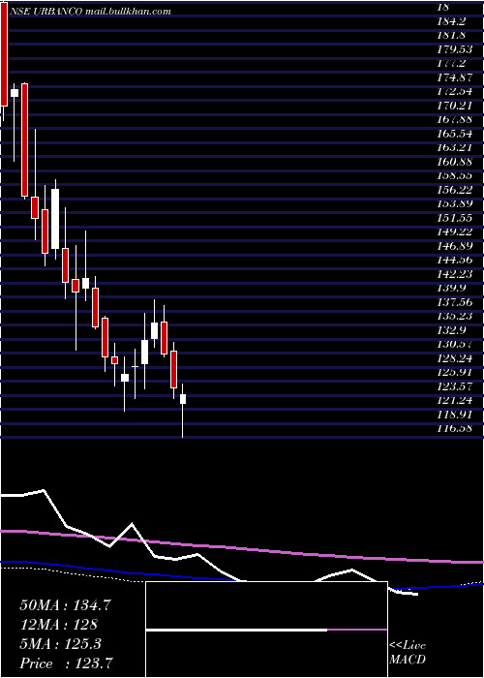Screen dimensions: 484x678
Task: Select the 116.58 lowest axis label
Action: [x=455, y=428]
